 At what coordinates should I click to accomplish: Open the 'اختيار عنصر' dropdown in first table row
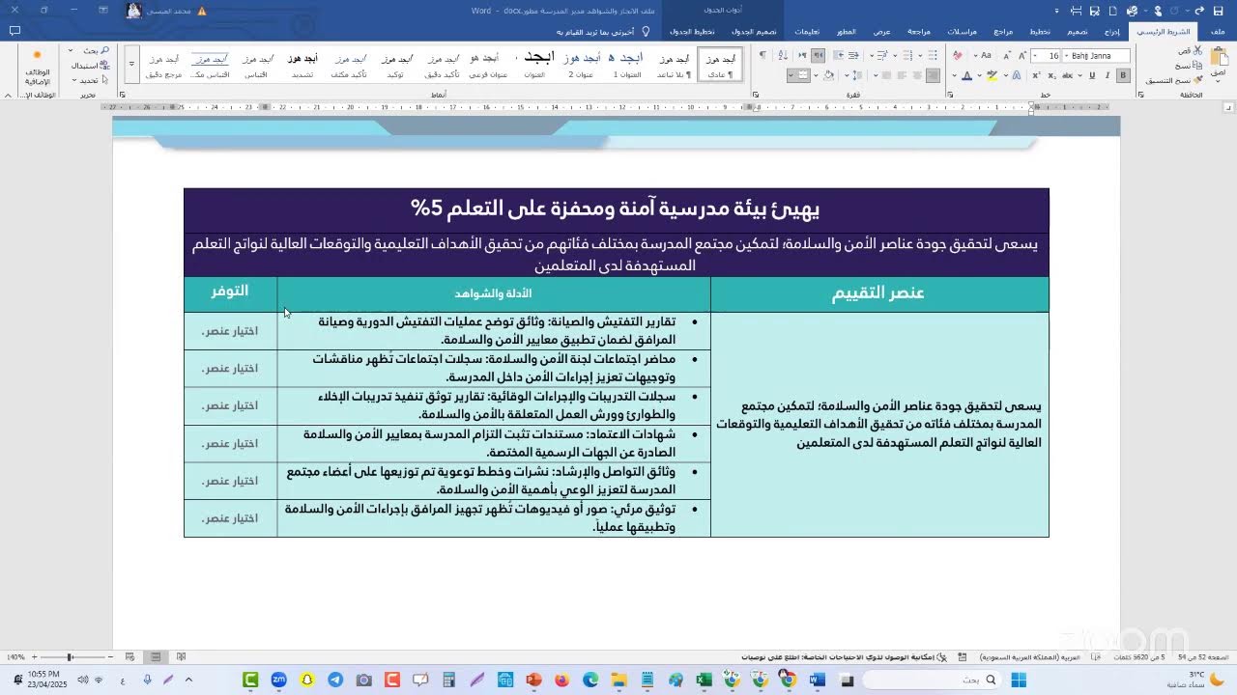pos(230,331)
